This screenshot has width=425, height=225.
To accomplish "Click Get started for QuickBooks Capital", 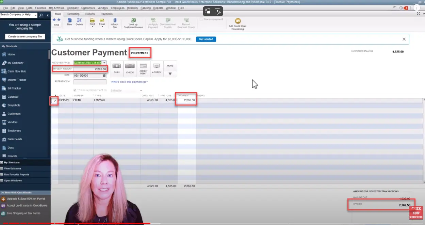I will 206,39.
